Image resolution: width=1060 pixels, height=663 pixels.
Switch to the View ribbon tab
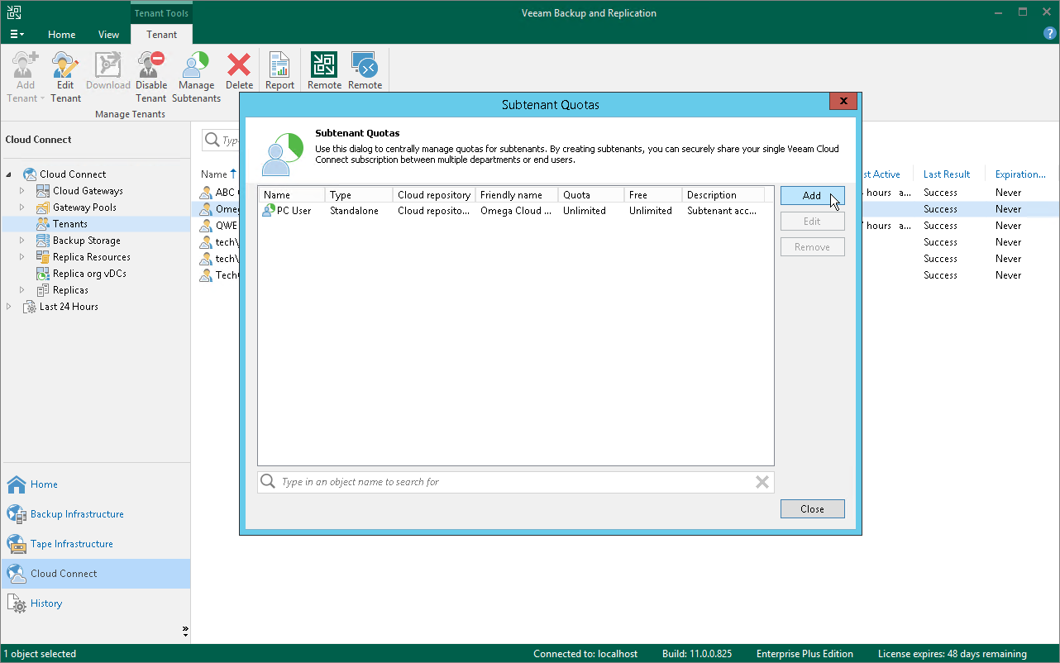click(x=108, y=35)
